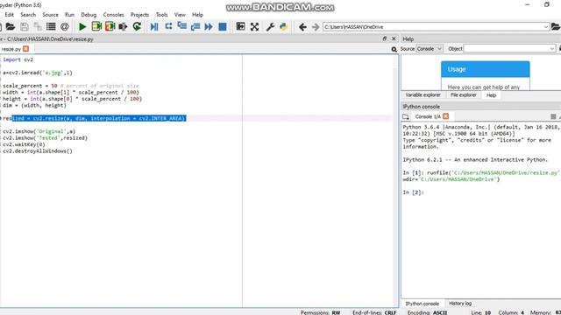Close the resize.py editor tab
The image size is (561, 315).
25,49
